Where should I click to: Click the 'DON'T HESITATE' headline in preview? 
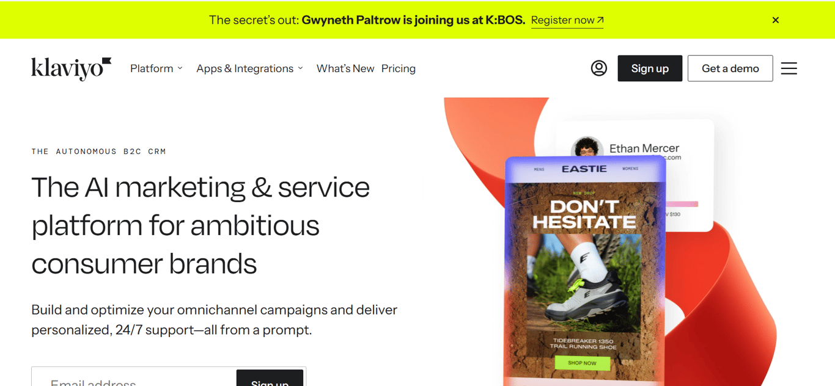point(584,214)
